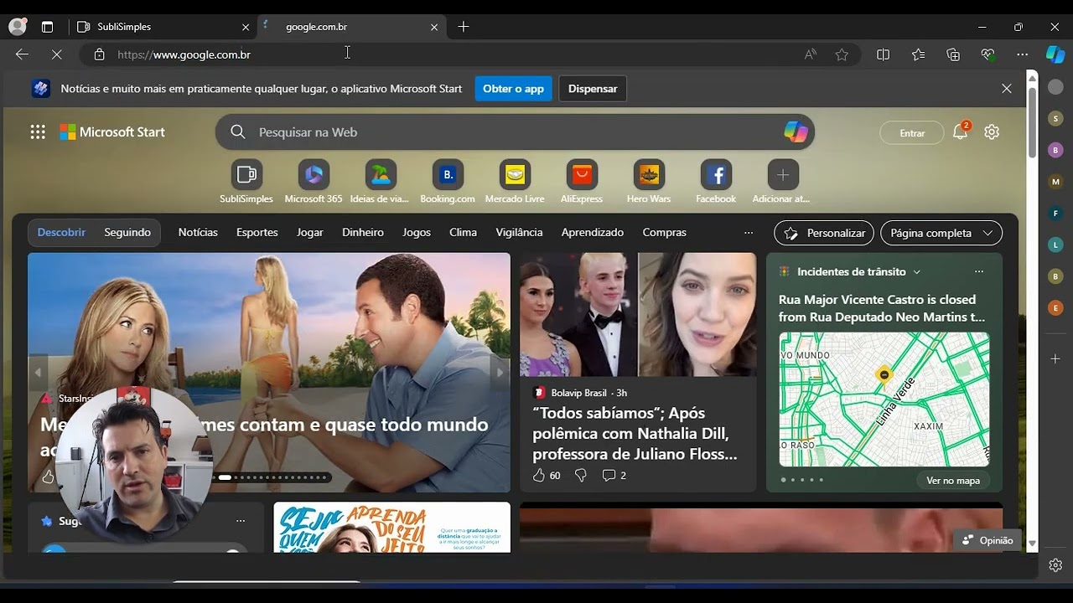1073x603 pixels.
Task: Open tab actions menu icon
Action: (x=47, y=27)
